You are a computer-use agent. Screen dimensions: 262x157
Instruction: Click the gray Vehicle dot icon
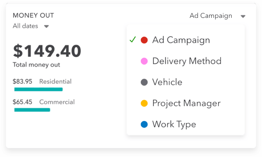pos(144,82)
